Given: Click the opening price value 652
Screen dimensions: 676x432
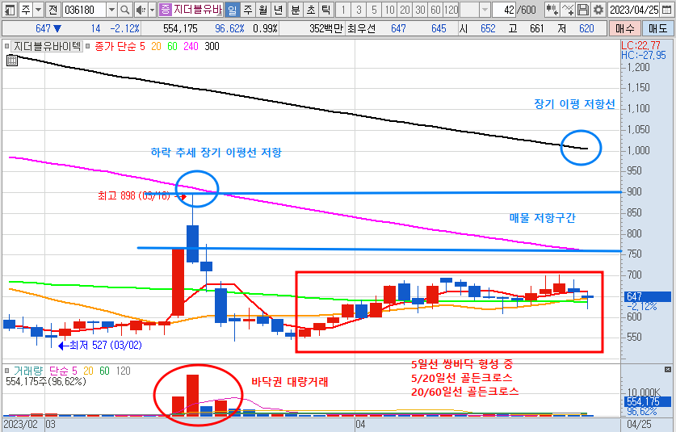Looking at the screenshot, I should [x=488, y=29].
